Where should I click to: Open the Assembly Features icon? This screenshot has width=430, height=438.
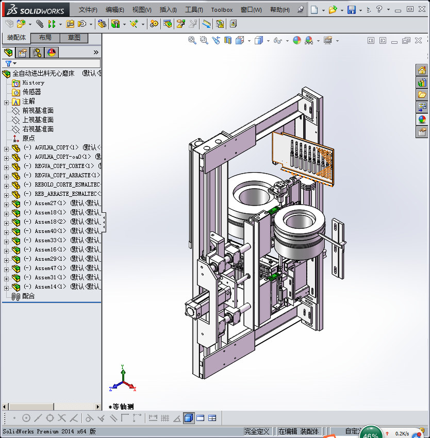click(x=115, y=24)
